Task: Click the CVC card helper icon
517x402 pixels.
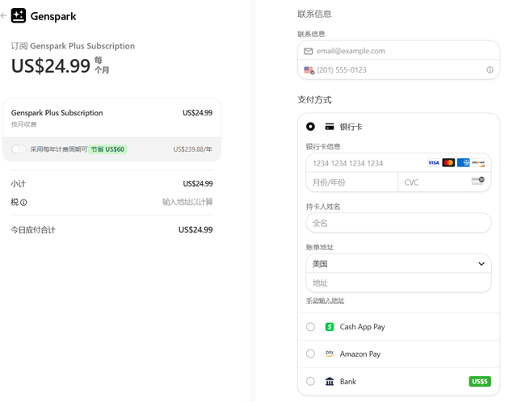Action: pos(477,182)
